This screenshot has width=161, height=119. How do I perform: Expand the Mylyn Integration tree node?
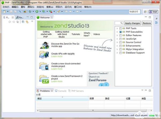tap(117, 49)
